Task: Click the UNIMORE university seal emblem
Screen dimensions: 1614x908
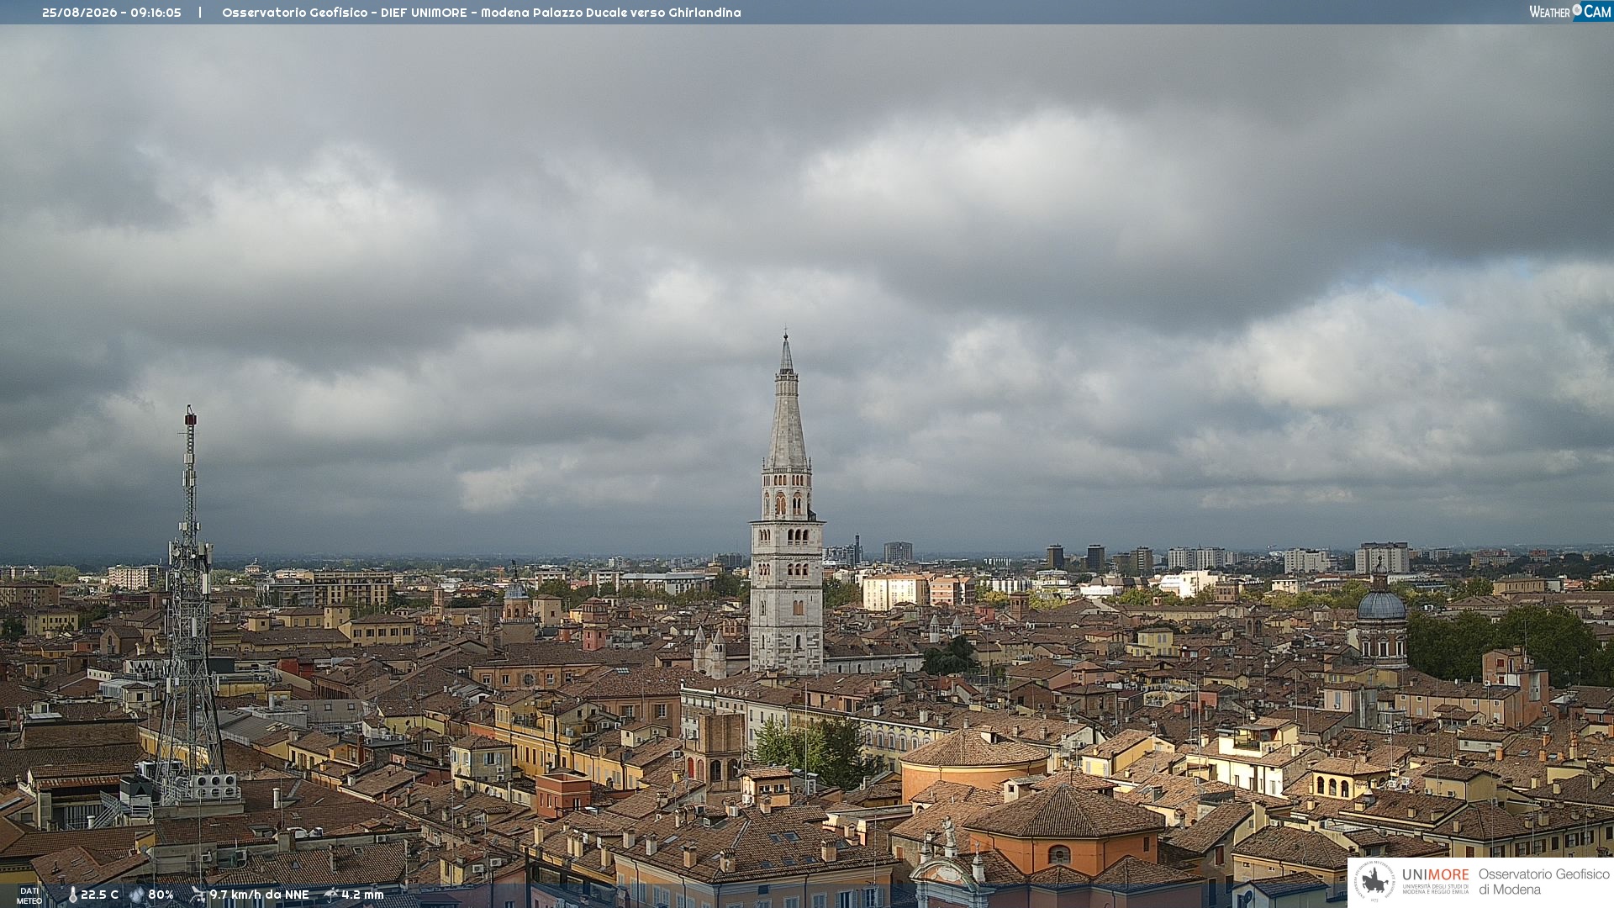Action: (1374, 881)
